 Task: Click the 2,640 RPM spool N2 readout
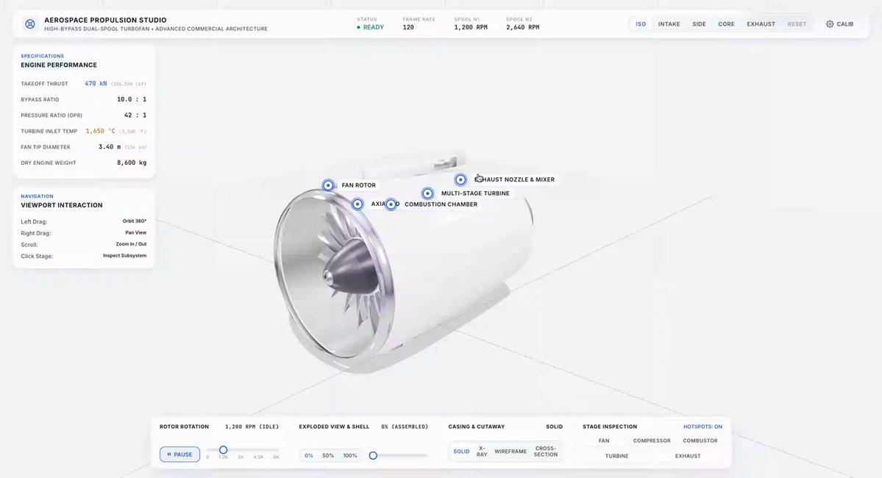[522, 27]
